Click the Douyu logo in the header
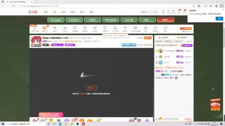This screenshot has width=225, height=126. pyautogui.click(x=33, y=12)
